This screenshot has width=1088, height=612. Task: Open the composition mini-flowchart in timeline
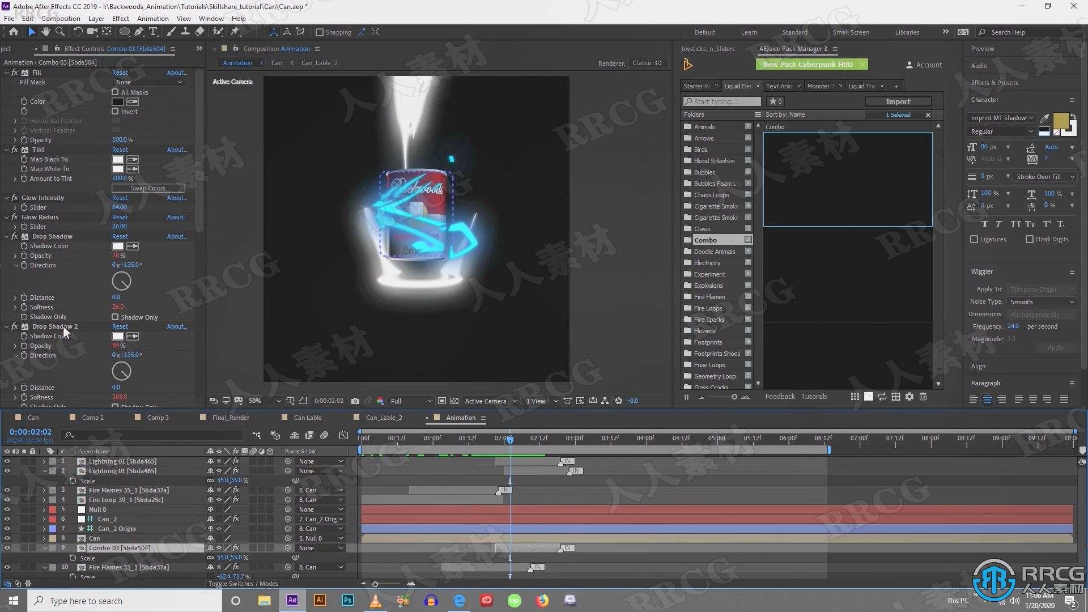[257, 435]
